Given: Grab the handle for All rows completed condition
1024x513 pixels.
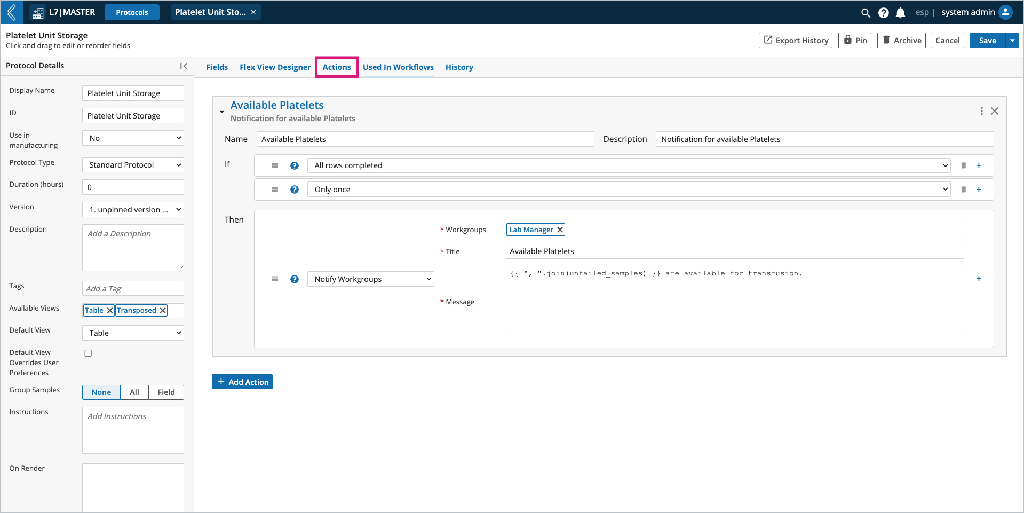Looking at the screenshot, I should point(275,165).
